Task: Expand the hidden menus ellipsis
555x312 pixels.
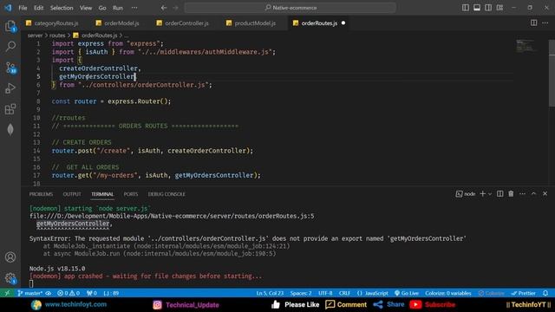Action: (134, 8)
